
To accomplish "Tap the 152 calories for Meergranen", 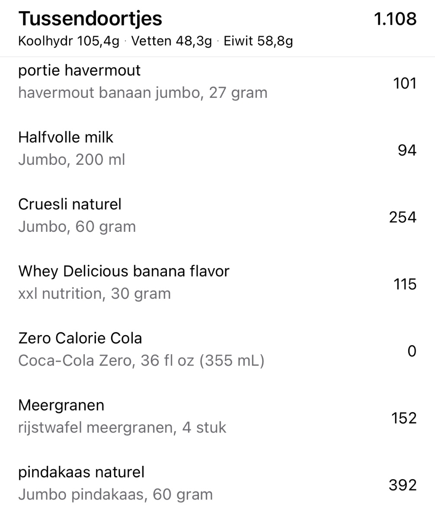I will [403, 418].
